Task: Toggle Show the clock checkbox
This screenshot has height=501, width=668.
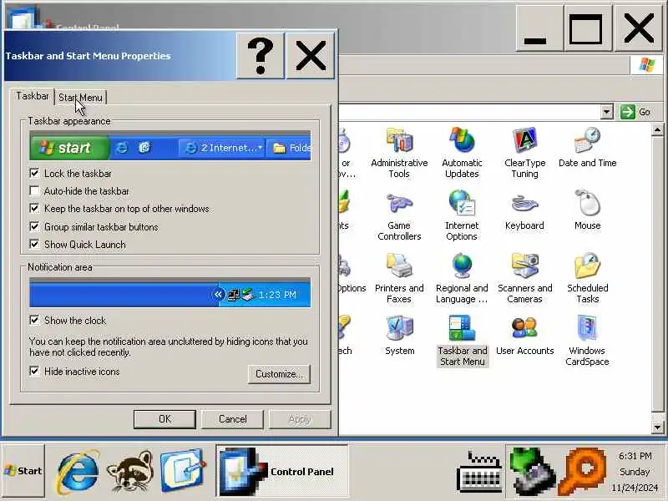Action: point(34,320)
